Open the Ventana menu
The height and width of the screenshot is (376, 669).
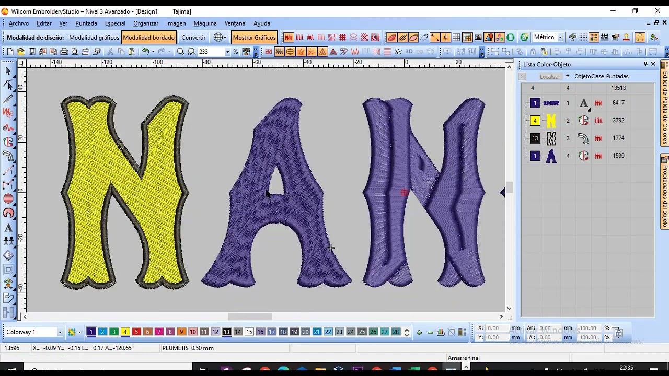pyautogui.click(x=235, y=23)
